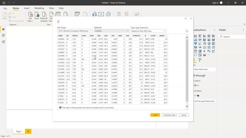Toggle the Cross-report drill through switch

(196, 85)
